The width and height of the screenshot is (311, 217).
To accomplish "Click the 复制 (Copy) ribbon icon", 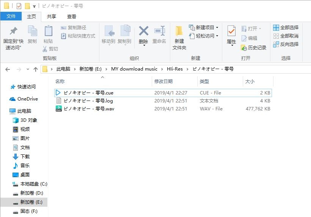I will [32, 31].
